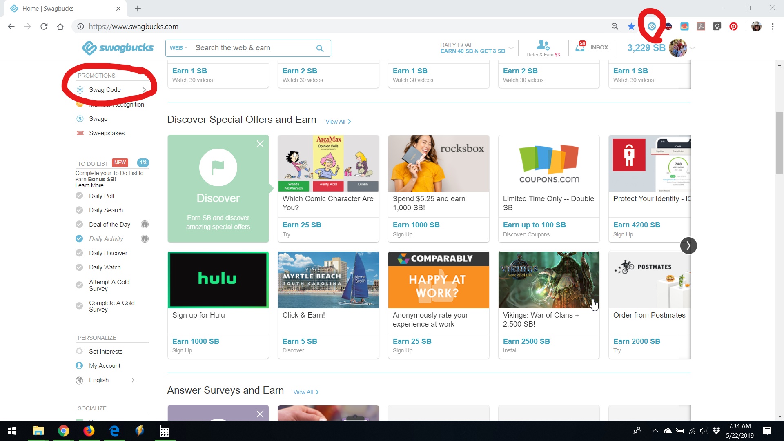Click Earn up to 100 SB Coupons offer
The image size is (784, 441).
(x=534, y=225)
